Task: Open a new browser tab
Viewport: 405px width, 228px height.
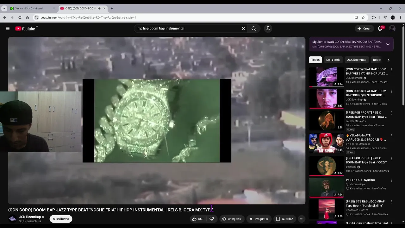Action: pyautogui.click(x=112, y=9)
